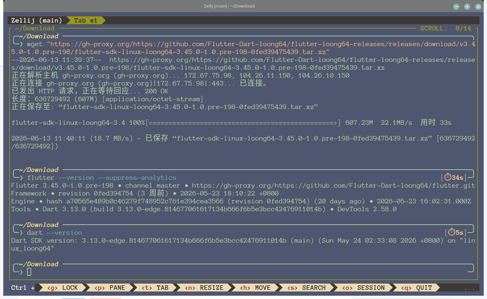Maximize the Zellij terminal window
This screenshot has height=299, width=487.
[x=467, y=7]
